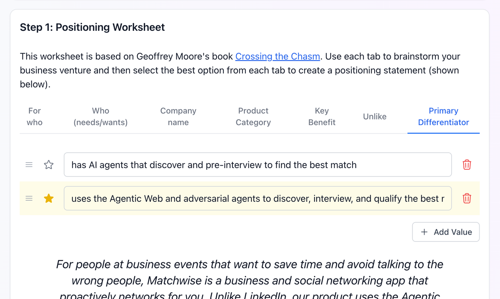Click the trash icon on the starred row

[x=467, y=198]
